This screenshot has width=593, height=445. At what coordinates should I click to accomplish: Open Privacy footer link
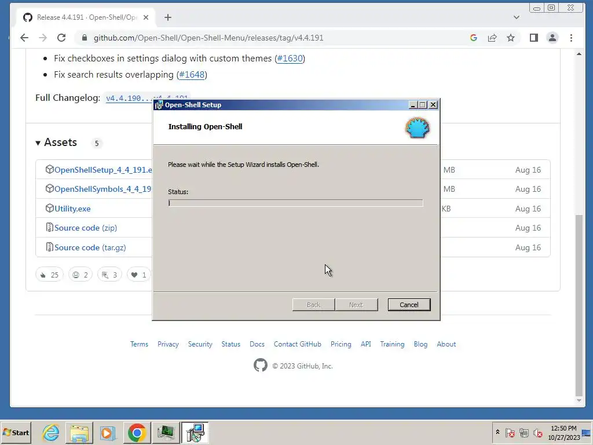168,344
